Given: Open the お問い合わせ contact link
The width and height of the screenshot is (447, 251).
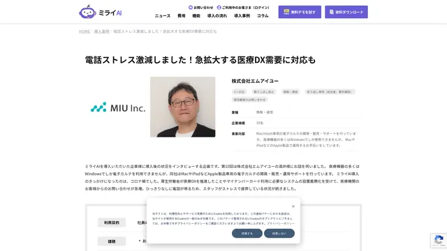Looking at the screenshot, I should point(200,8).
